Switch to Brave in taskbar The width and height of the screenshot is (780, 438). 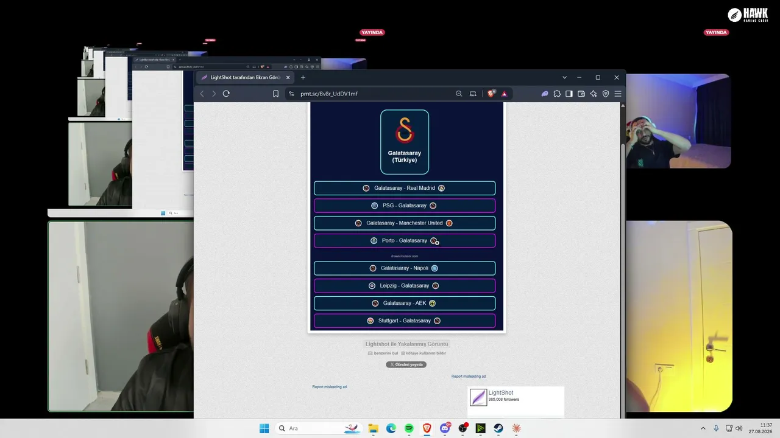[427, 428]
